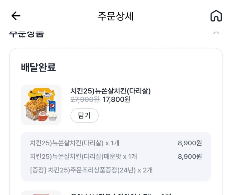Tap the partially hidden 주문상품 section header
This screenshot has height=195, width=232.
tap(27, 33)
